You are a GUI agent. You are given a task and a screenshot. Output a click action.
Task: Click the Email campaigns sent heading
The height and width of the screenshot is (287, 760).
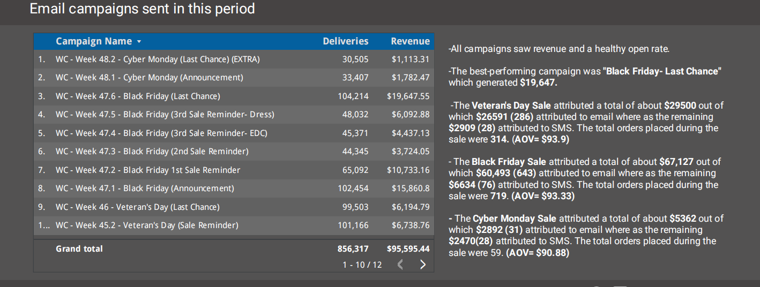(x=142, y=9)
